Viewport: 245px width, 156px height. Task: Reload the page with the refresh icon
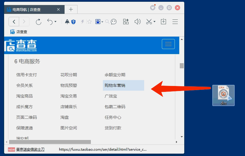(38, 22)
